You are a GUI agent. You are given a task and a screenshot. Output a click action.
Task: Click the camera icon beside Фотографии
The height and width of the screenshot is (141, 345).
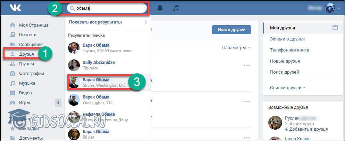tap(12, 74)
